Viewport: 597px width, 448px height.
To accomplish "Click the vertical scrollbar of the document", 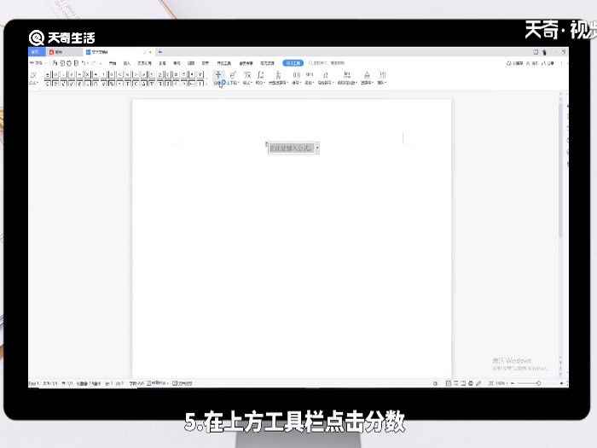I will (560, 171).
